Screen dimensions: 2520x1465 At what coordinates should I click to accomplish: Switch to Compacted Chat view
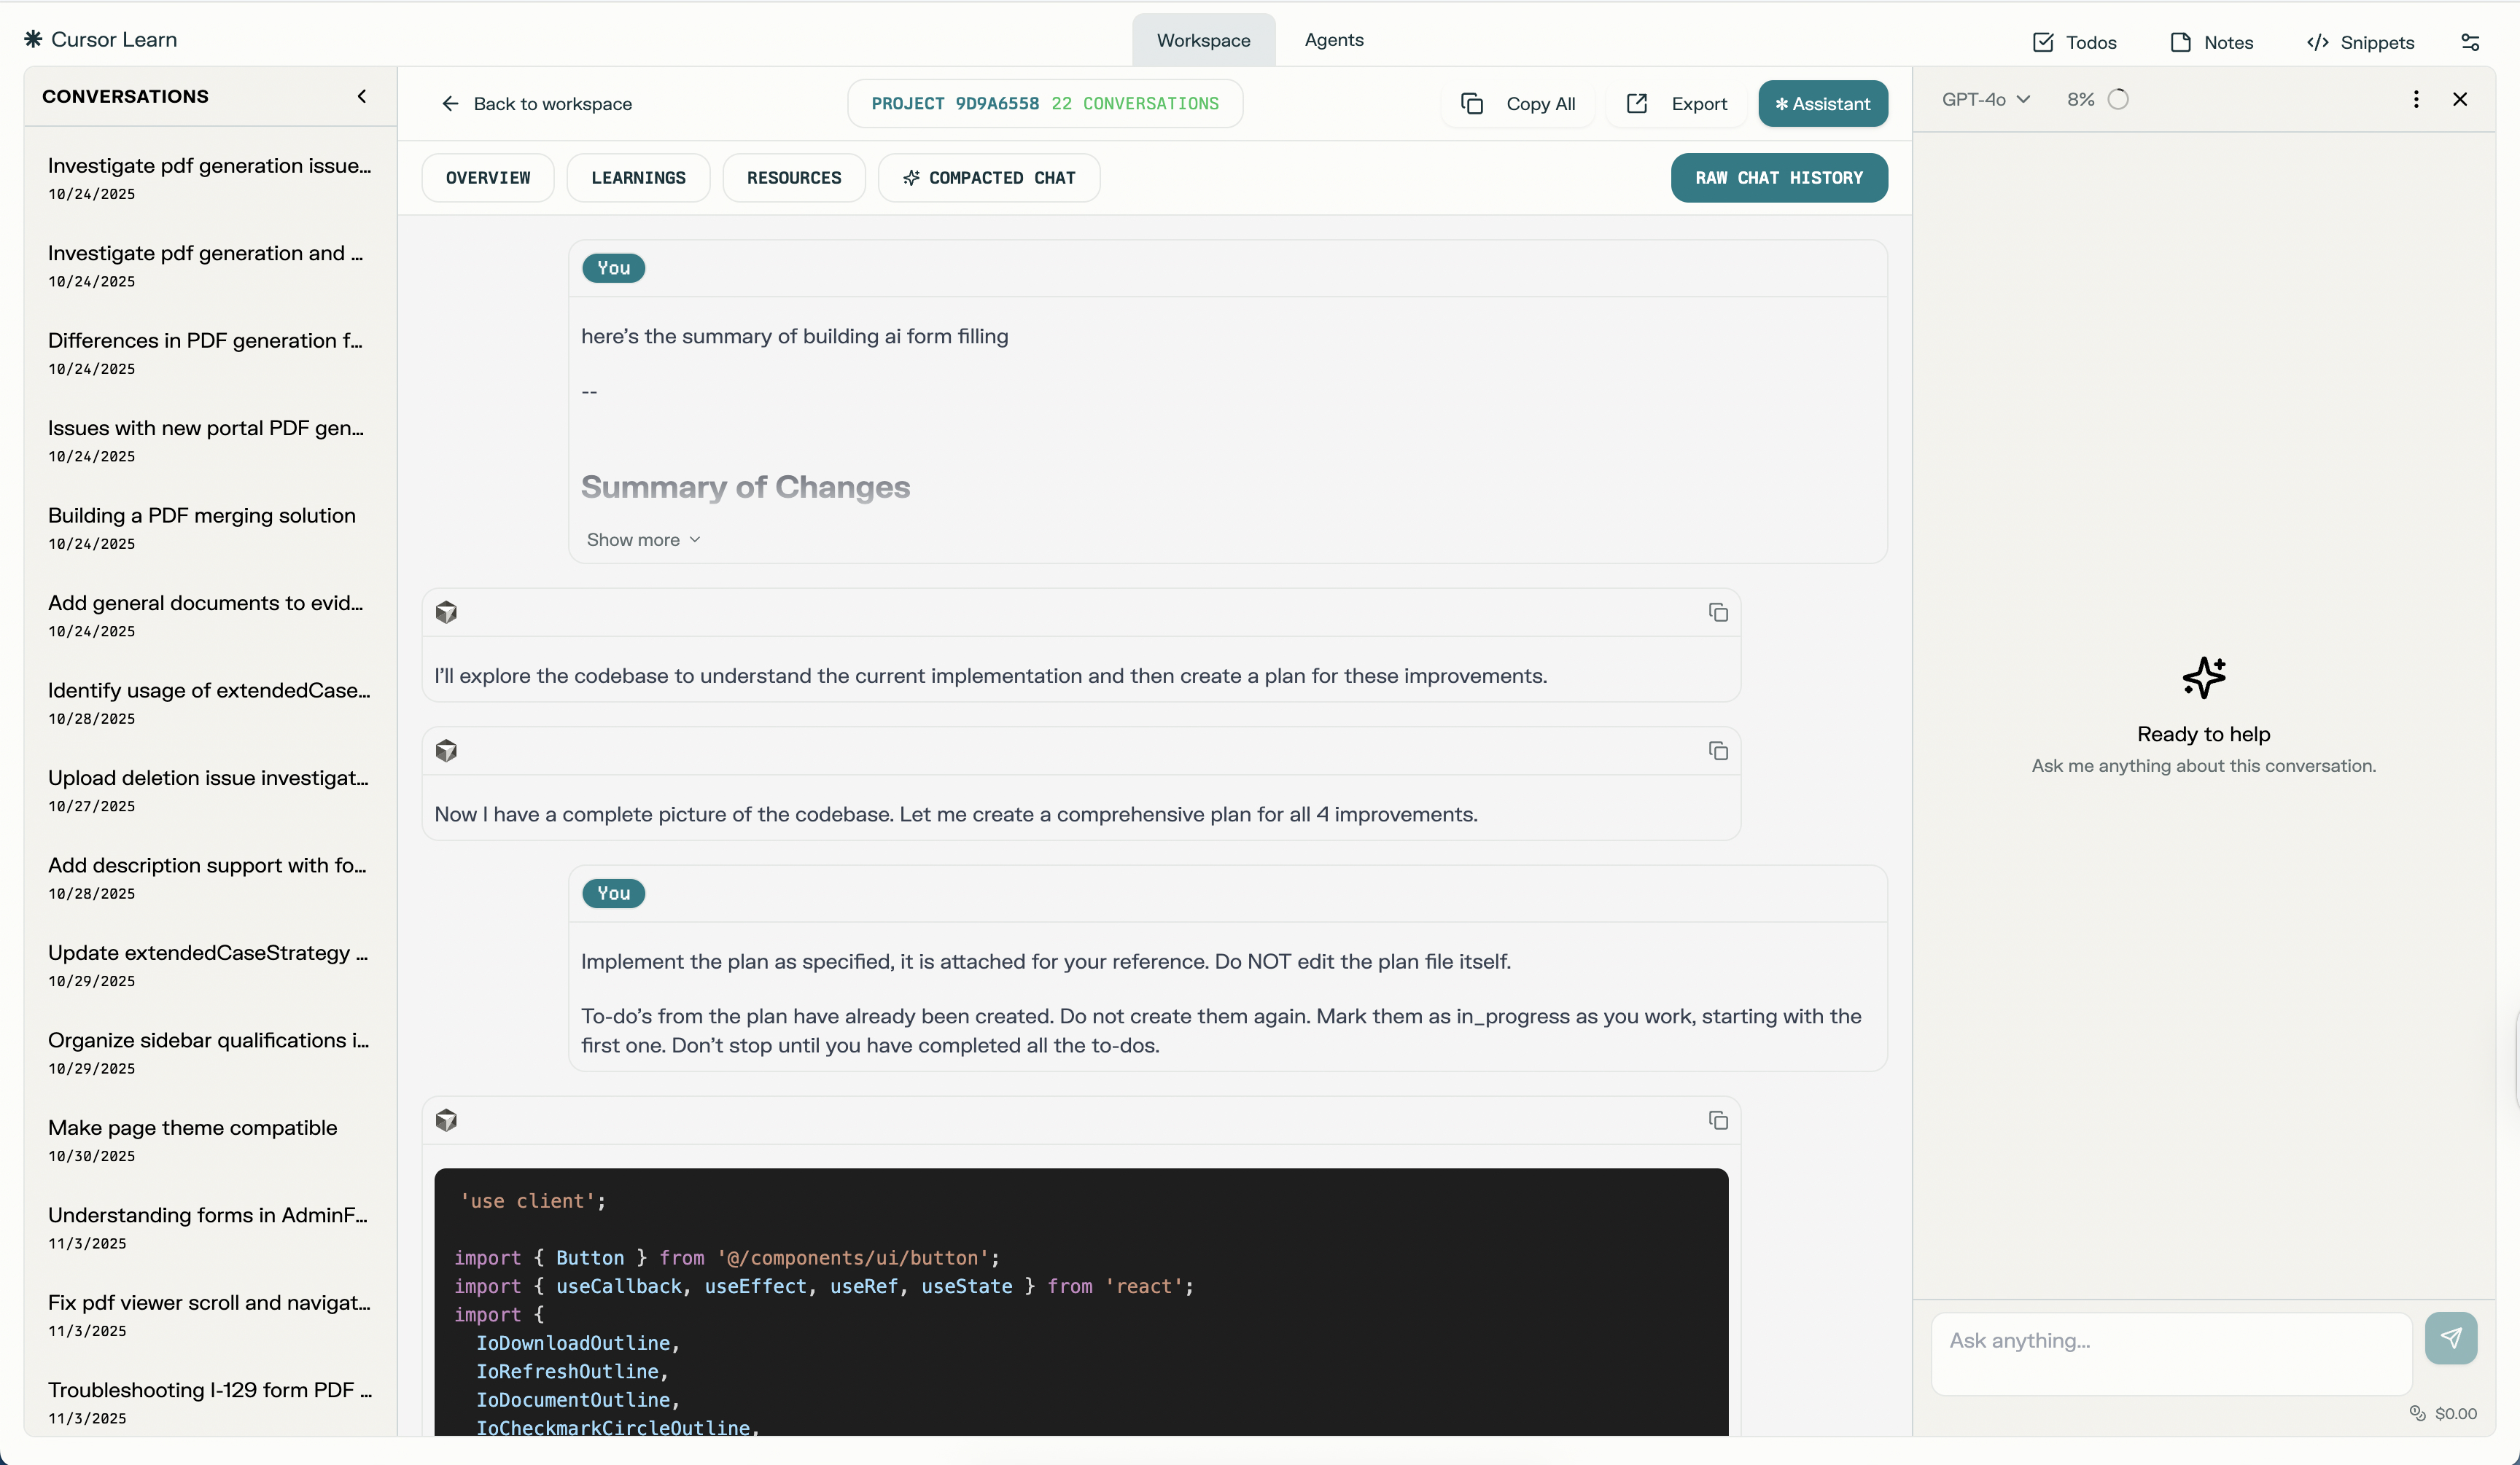(x=988, y=178)
